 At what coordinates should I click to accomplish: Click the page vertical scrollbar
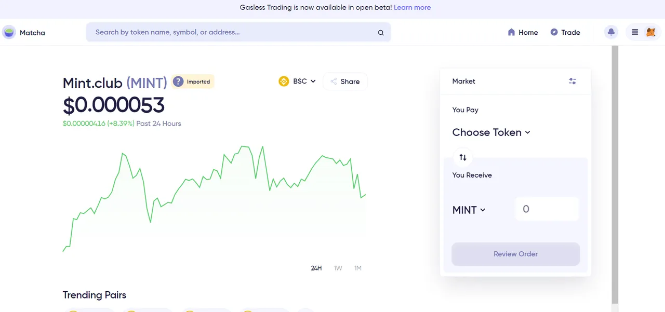point(615,174)
